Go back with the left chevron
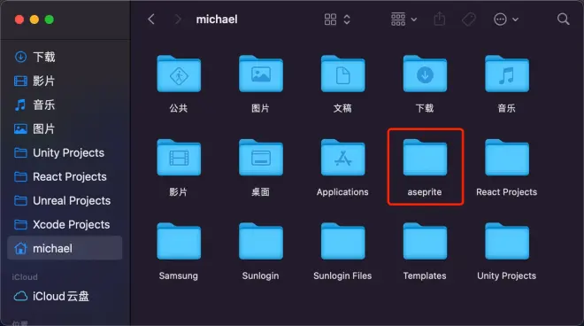 151,19
